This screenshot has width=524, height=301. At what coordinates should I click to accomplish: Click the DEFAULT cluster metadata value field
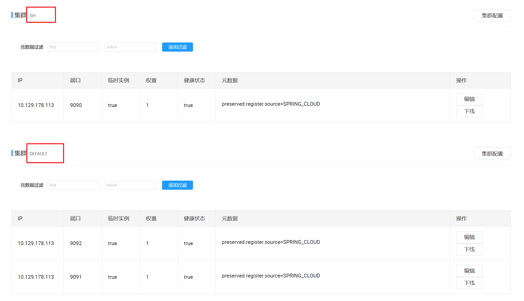click(x=130, y=185)
